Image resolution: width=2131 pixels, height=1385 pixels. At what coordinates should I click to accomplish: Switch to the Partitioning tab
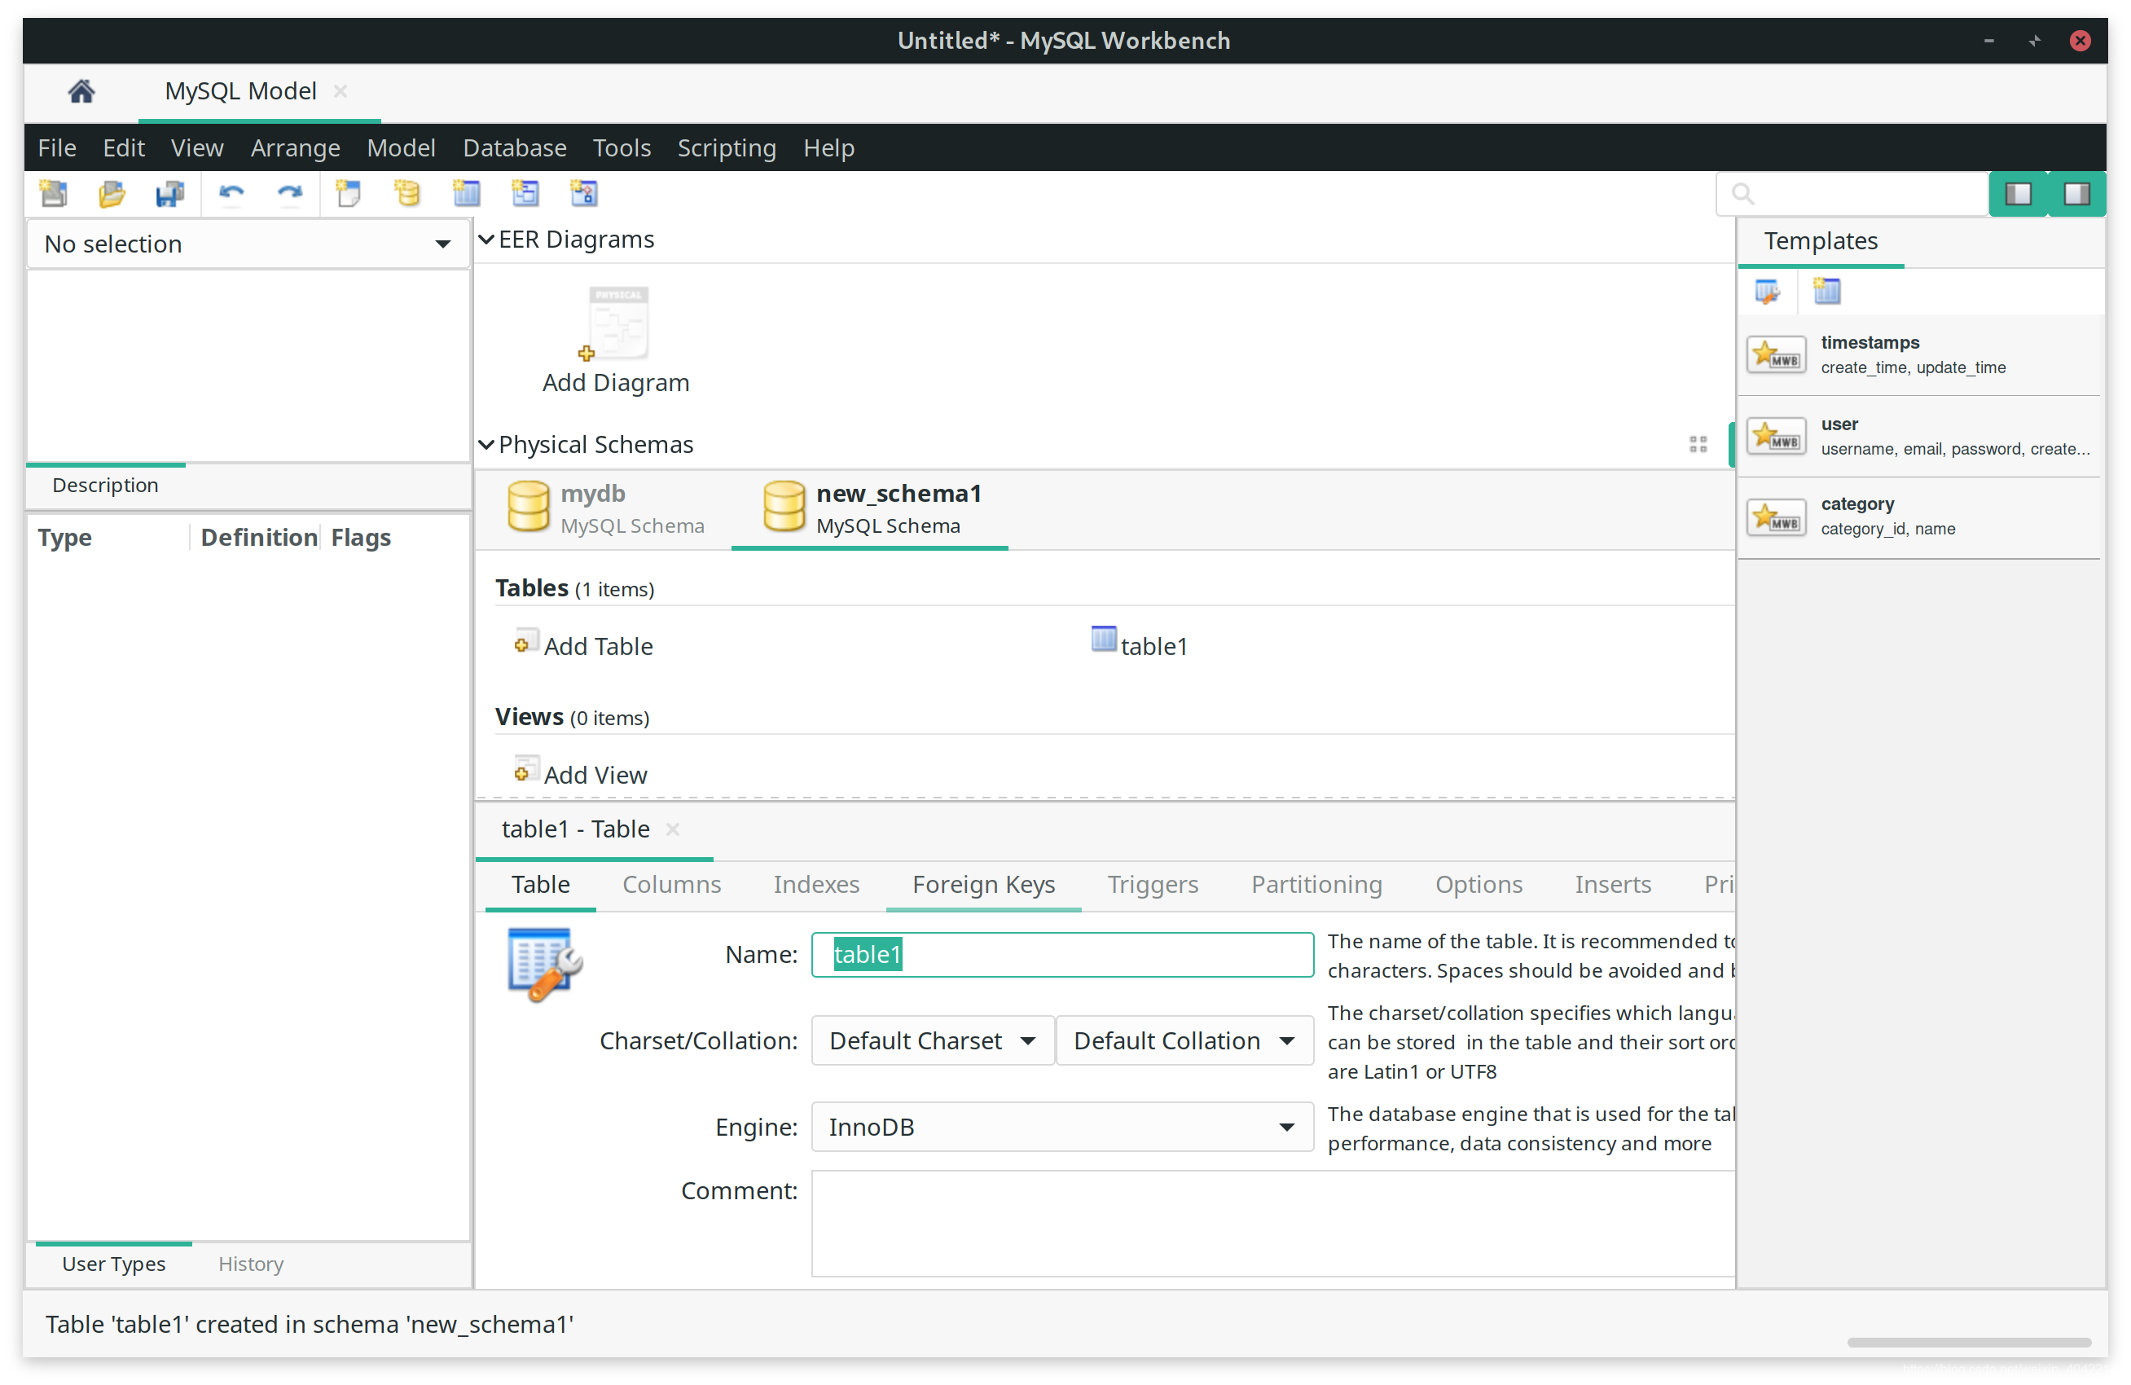click(1317, 885)
